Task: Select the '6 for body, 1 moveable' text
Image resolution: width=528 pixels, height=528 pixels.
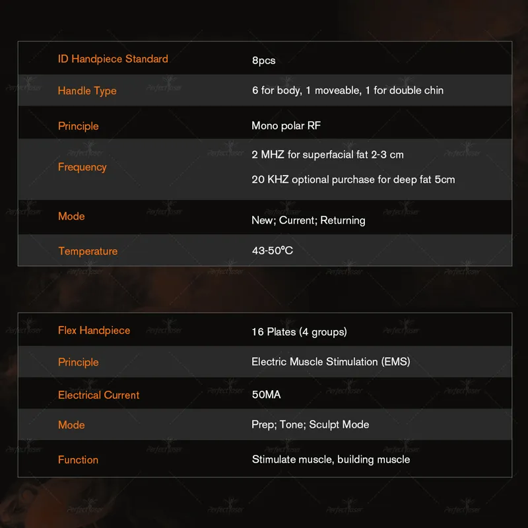Action: coord(307,90)
